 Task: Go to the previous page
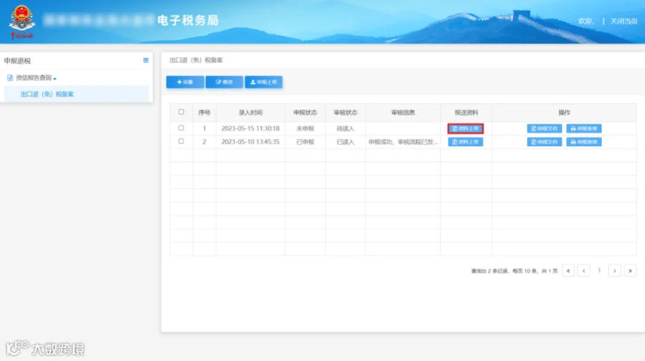tap(583, 271)
